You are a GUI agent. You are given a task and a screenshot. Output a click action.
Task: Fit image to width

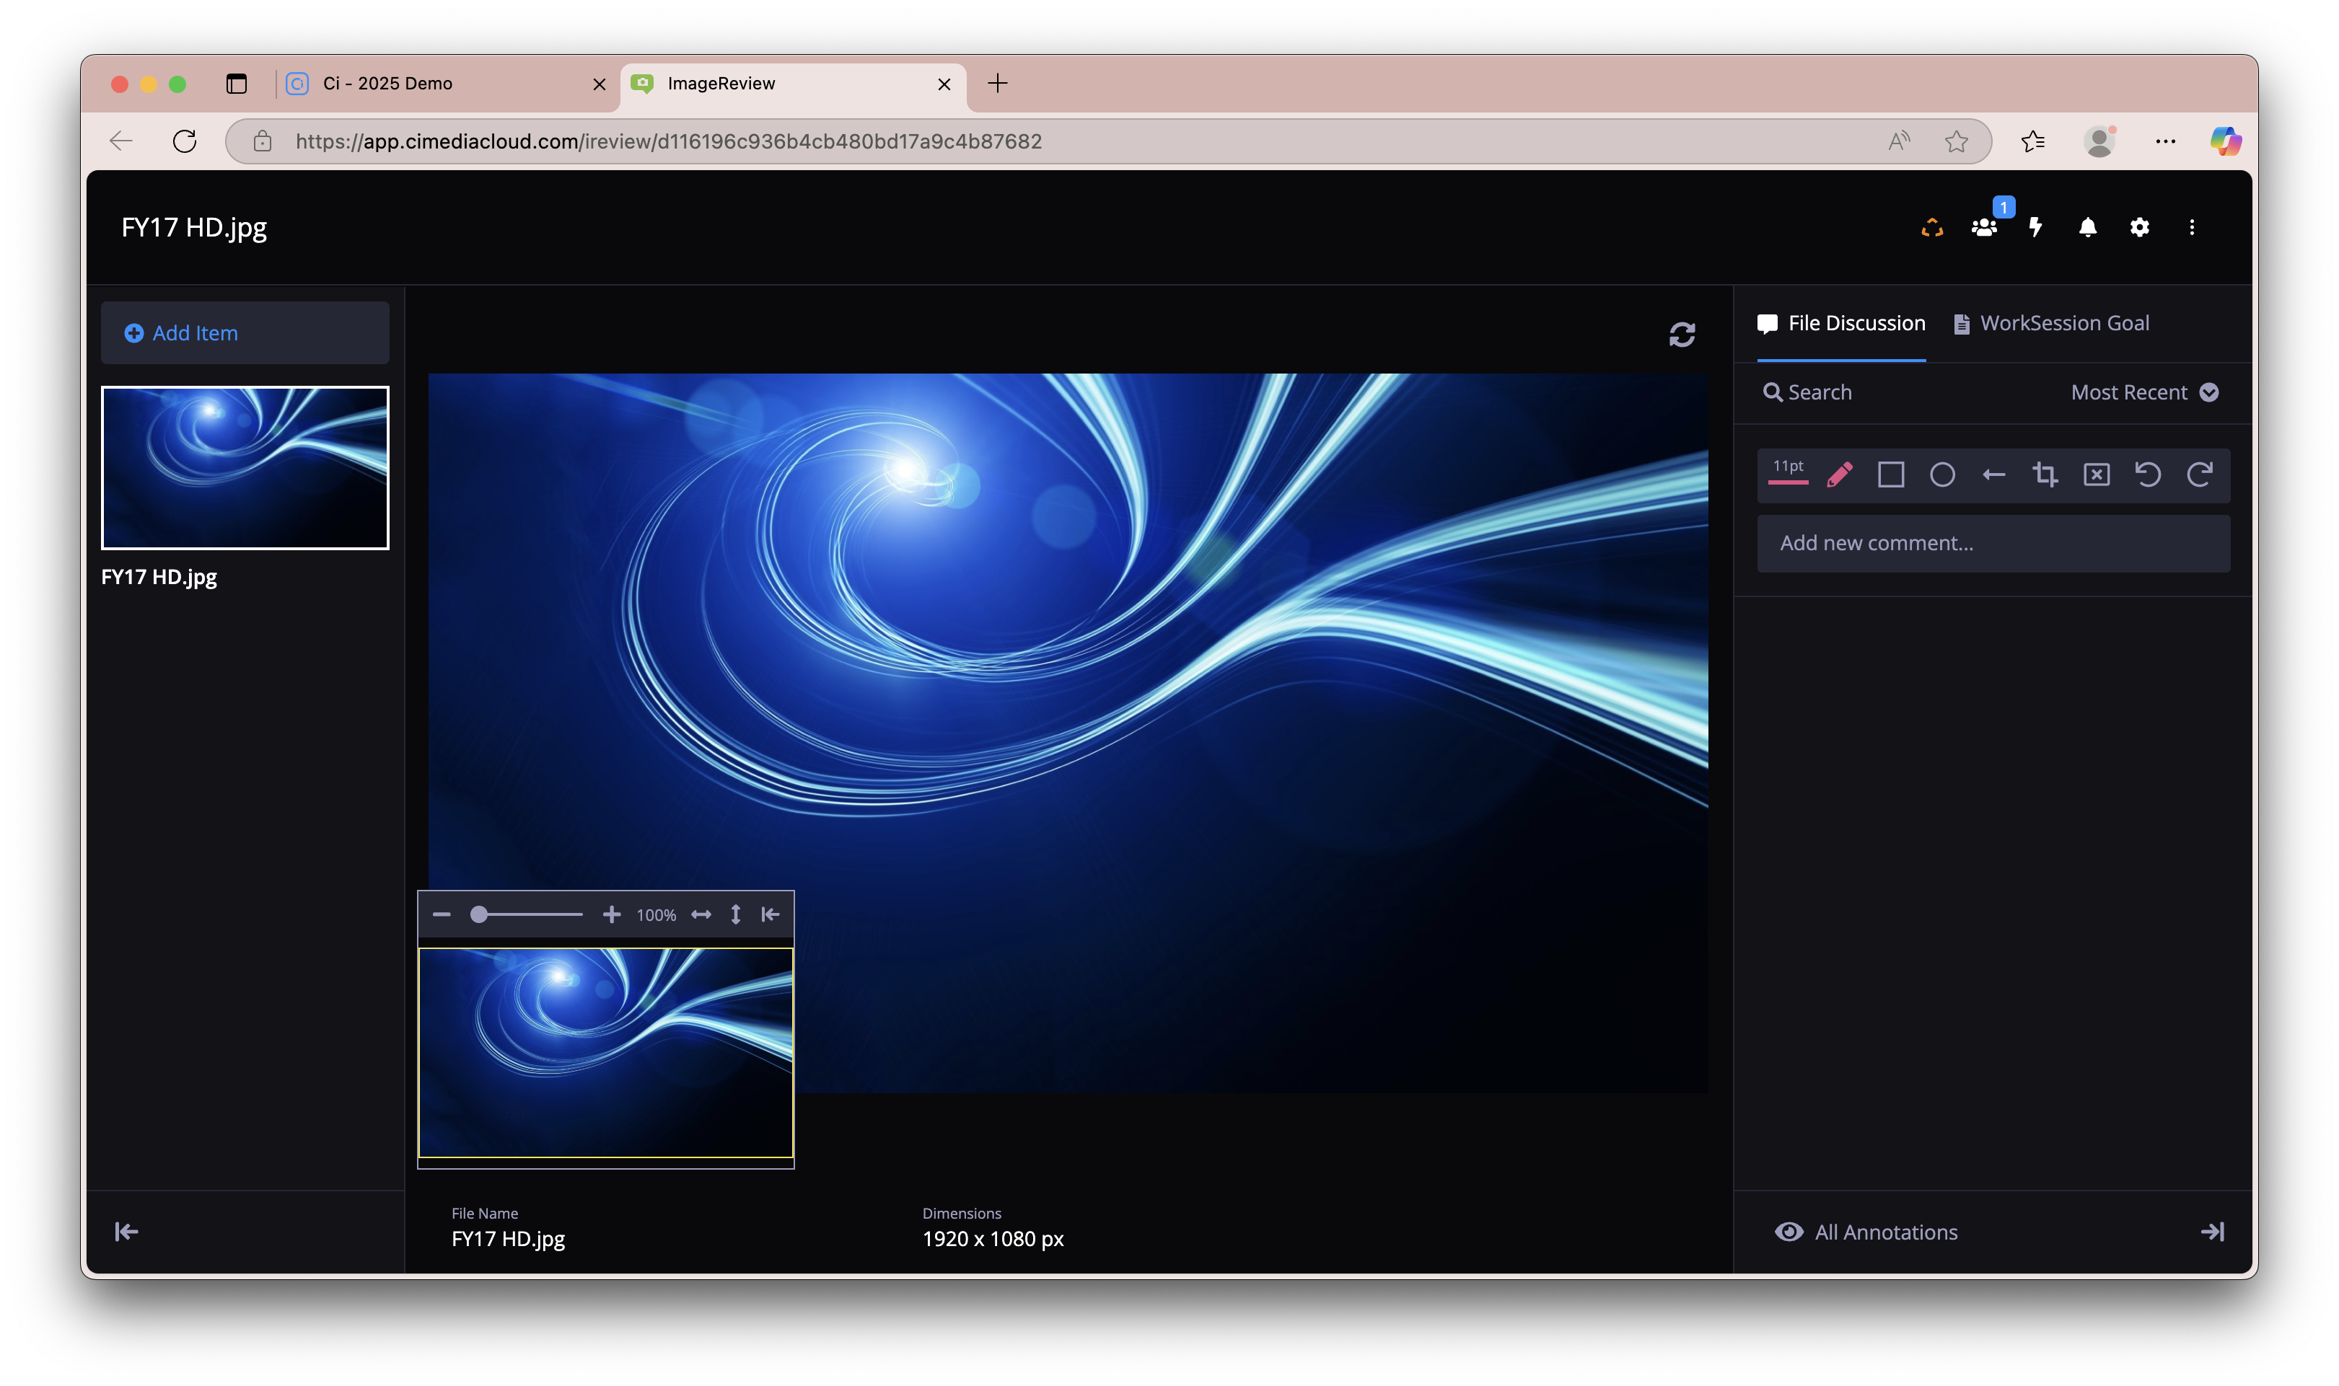click(701, 914)
